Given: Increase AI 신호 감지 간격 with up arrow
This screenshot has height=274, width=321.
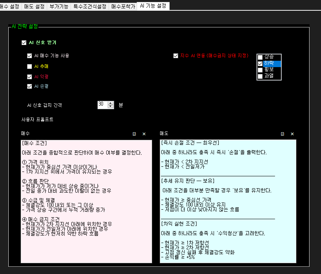Looking at the screenshot, I should pyautogui.click(x=110, y=103).
